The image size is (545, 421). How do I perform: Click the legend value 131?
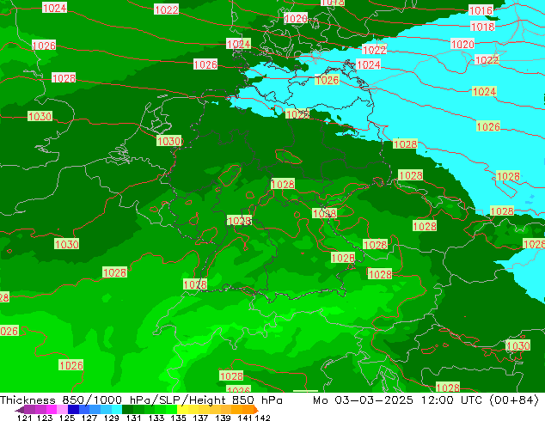point(134,418)
